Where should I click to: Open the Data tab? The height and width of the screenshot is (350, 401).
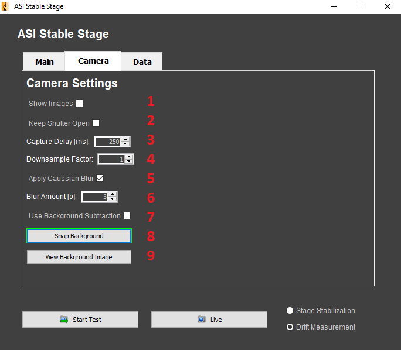(142, 62)
